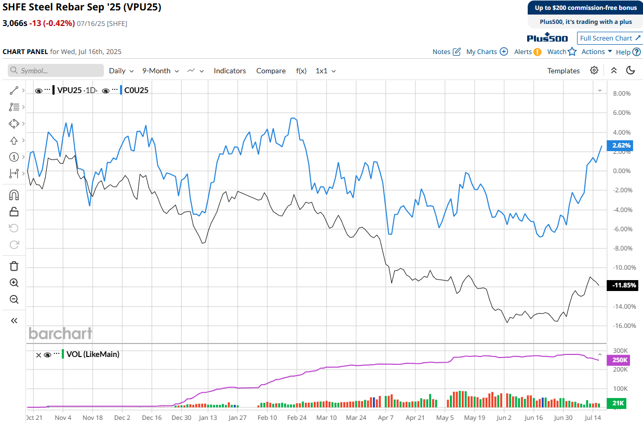Open the Compare menu
Image resolution: width=643 pixels, height=423 pixels.
(271, 71)
